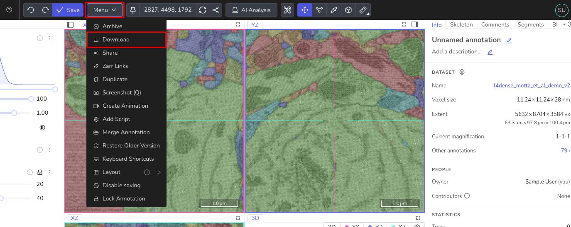Click the info icon beside Layout
This screenshot has width=571, height=227.
(x=147, y=172)
